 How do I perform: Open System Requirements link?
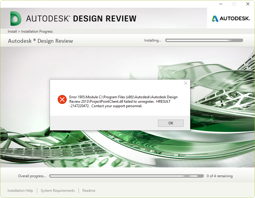[57, 190]
